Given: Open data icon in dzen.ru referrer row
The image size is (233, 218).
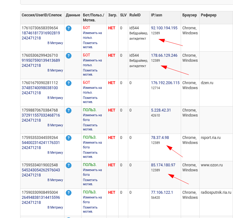Looking at the screenshot, I should pyautogui.click(x=69, y=83).
